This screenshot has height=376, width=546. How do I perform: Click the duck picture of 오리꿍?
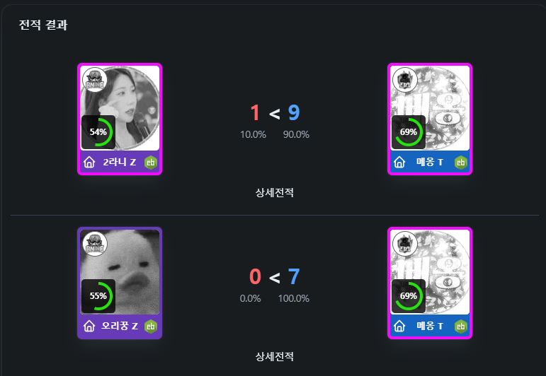pos(120,272)
